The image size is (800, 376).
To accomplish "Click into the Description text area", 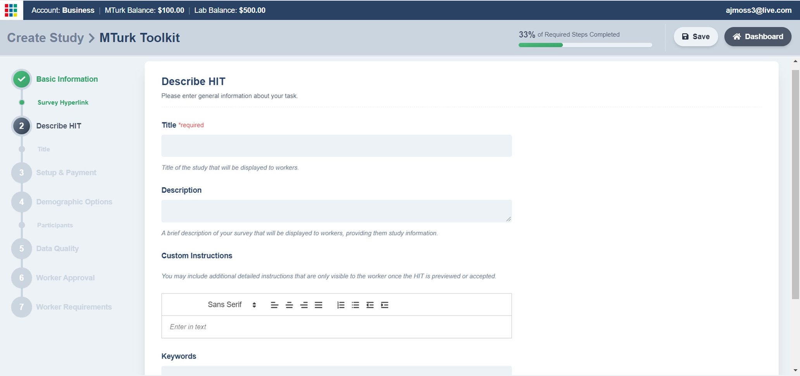I will [336, 211].
